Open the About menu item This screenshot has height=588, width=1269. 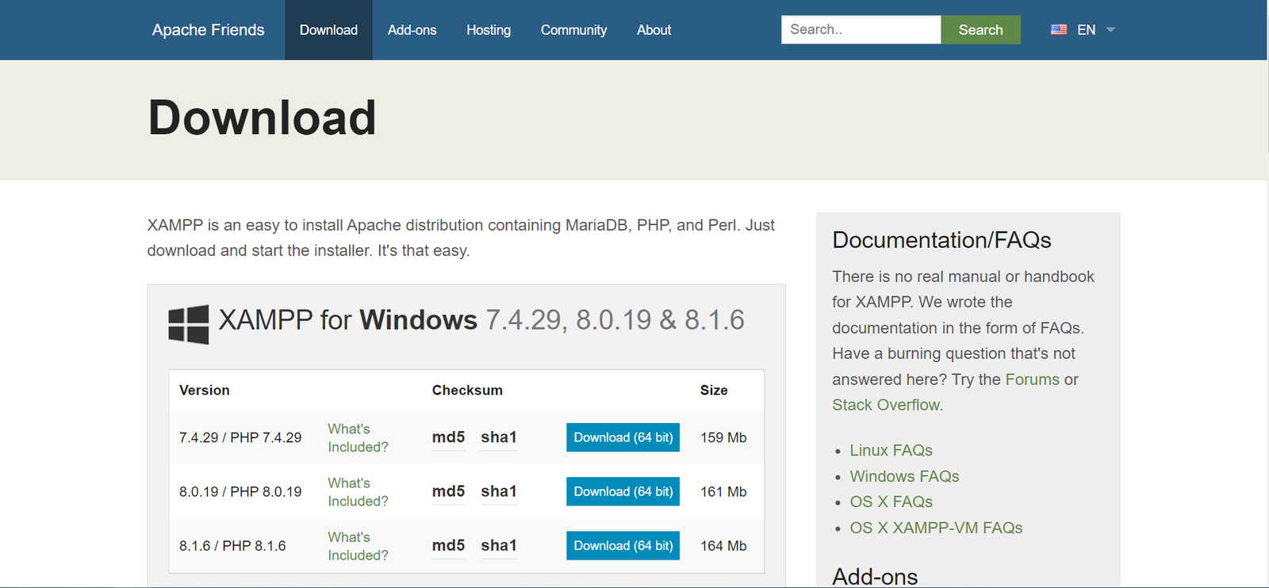pos(654,30)
